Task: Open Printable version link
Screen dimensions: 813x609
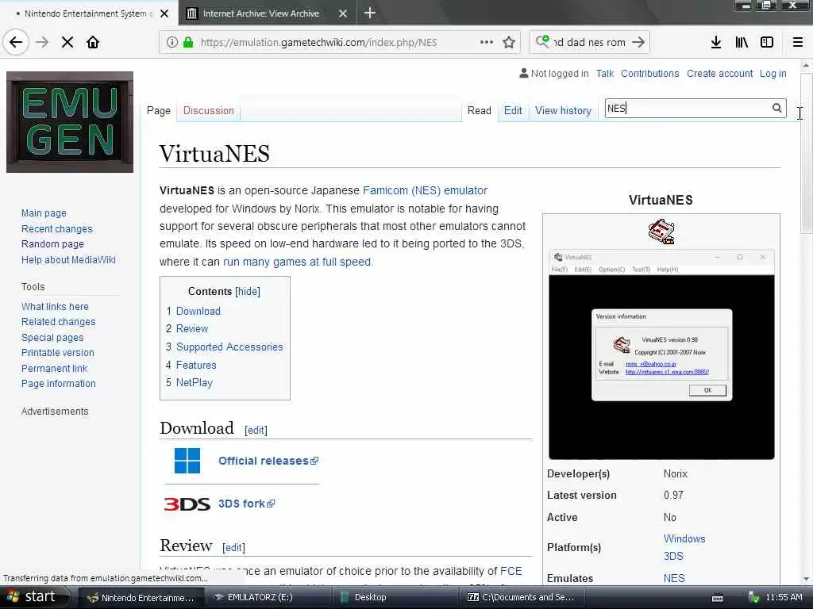Action: tap(57, 352)
